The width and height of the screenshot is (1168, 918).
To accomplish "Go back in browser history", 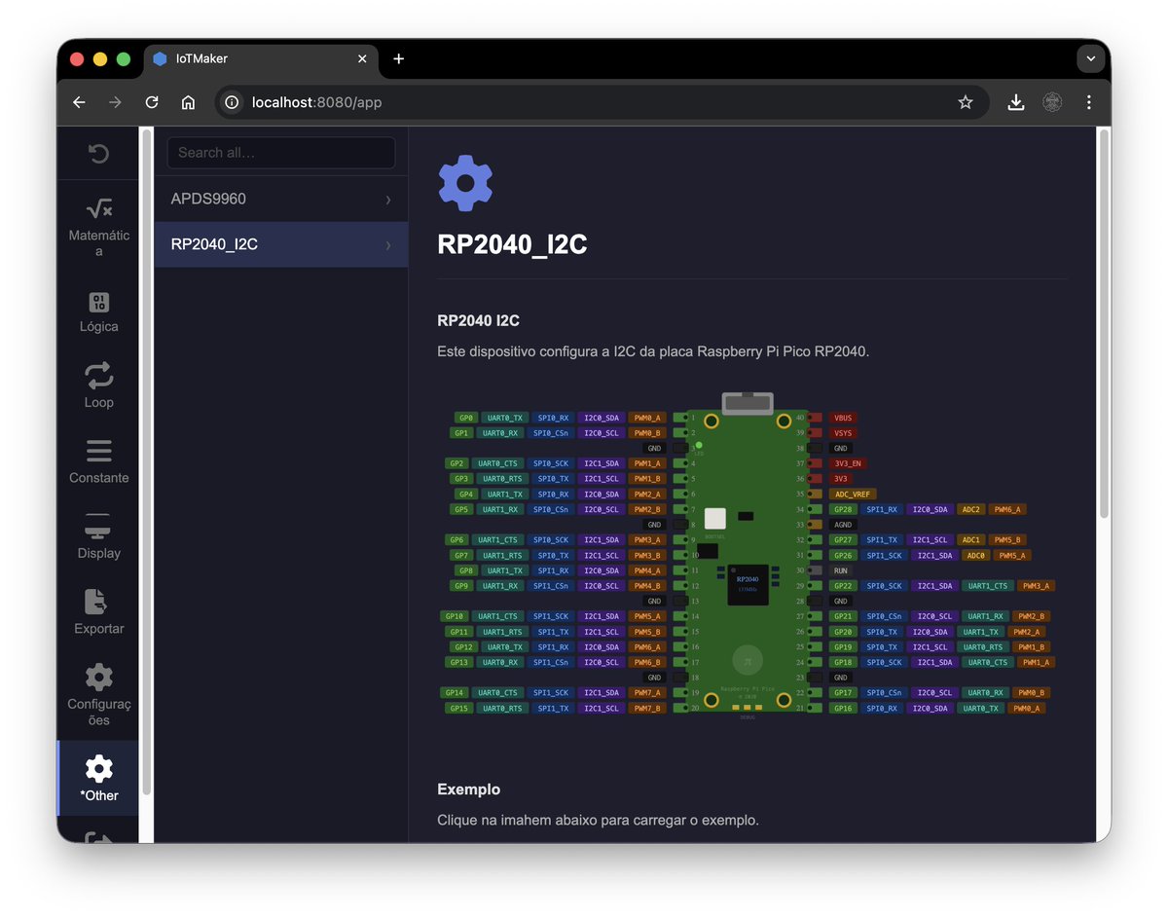I will [x=79, y=102].
